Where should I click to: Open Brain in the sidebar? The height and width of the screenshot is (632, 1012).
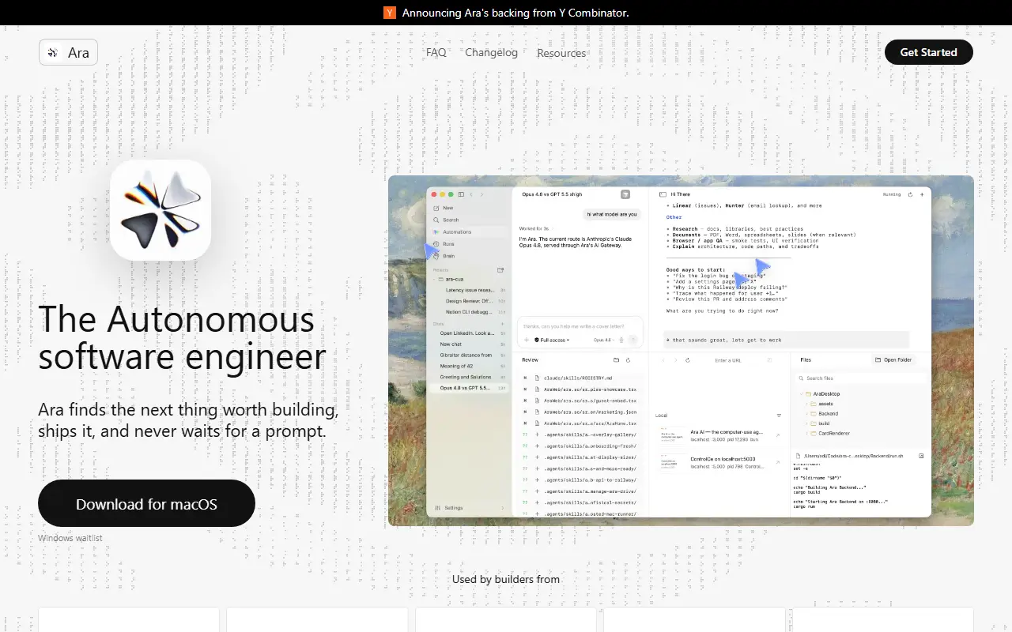click(x=468, y=256)
